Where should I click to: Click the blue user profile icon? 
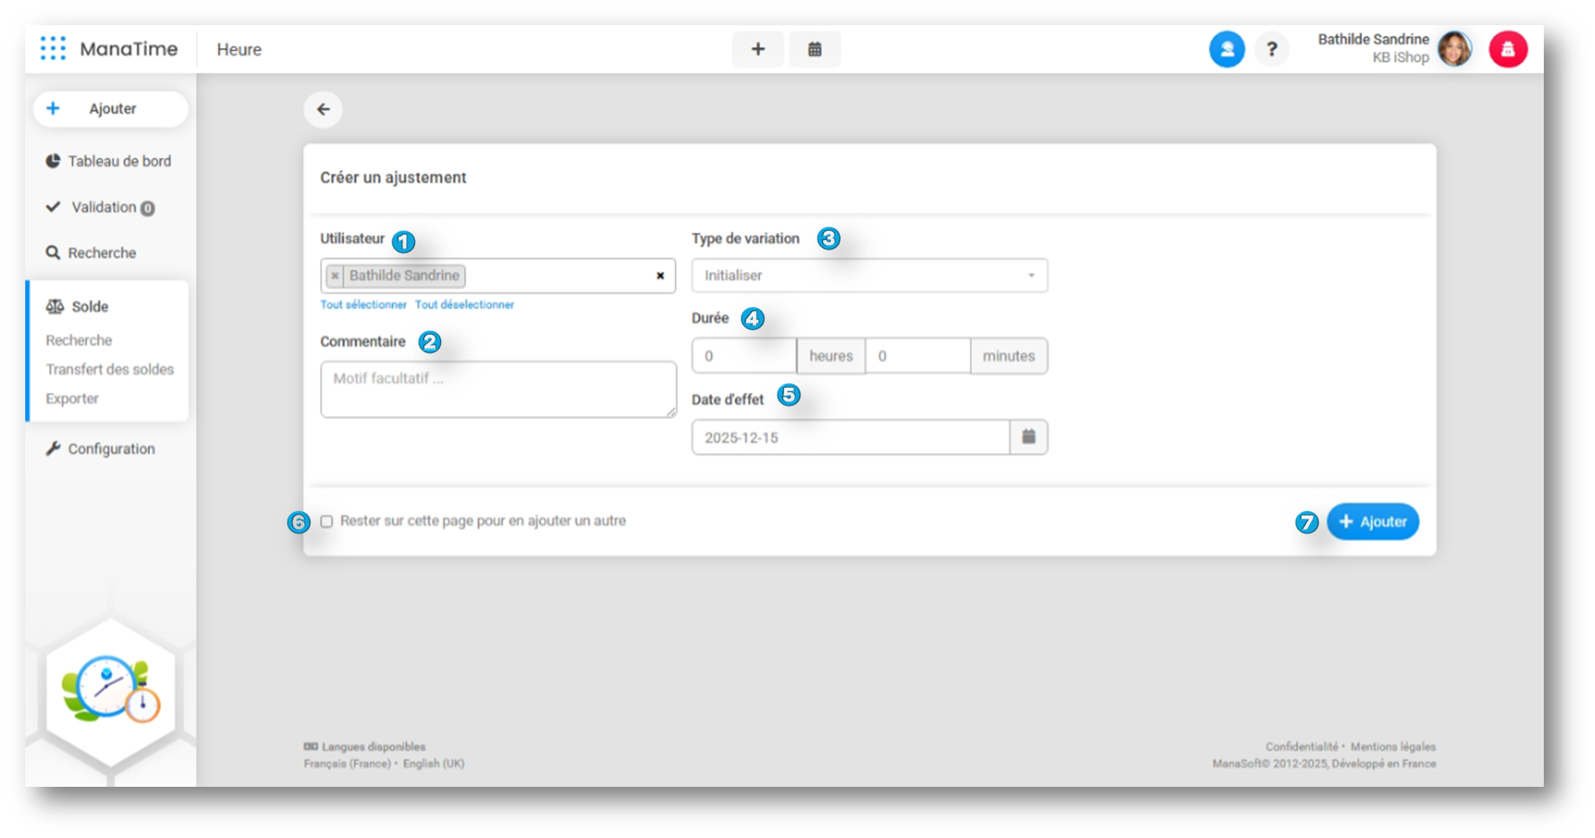1226,50
